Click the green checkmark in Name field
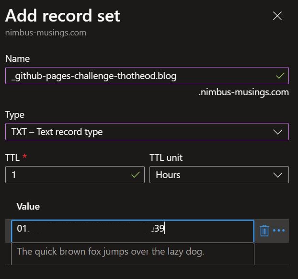 point(280,76)
